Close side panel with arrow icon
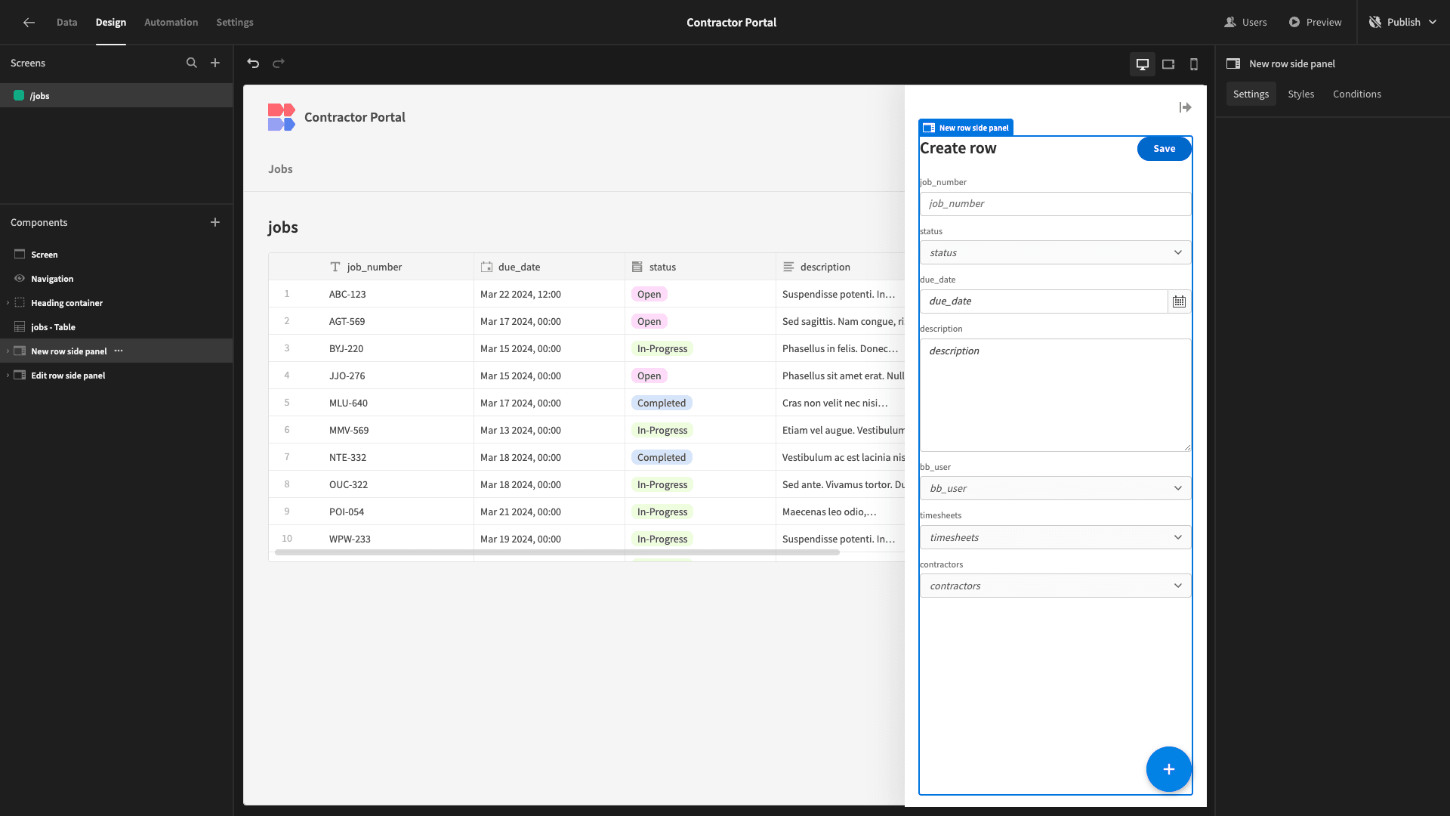 coord(1185,107)
